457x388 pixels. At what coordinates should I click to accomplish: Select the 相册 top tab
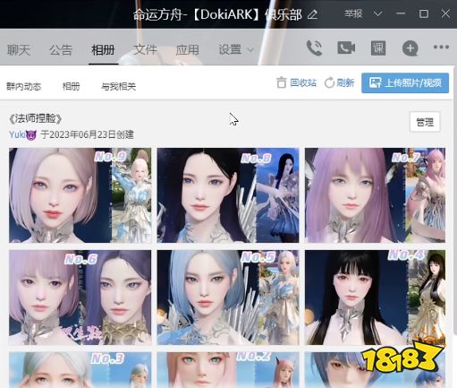click(103, 50)
